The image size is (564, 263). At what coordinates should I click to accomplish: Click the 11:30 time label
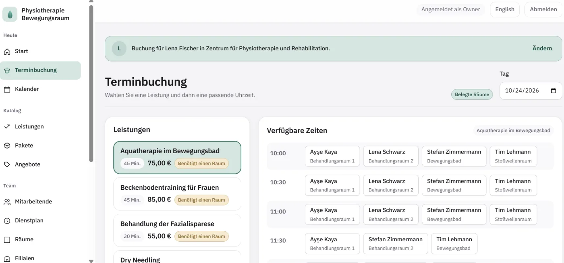pyautogui.click(x=278, y=240)
